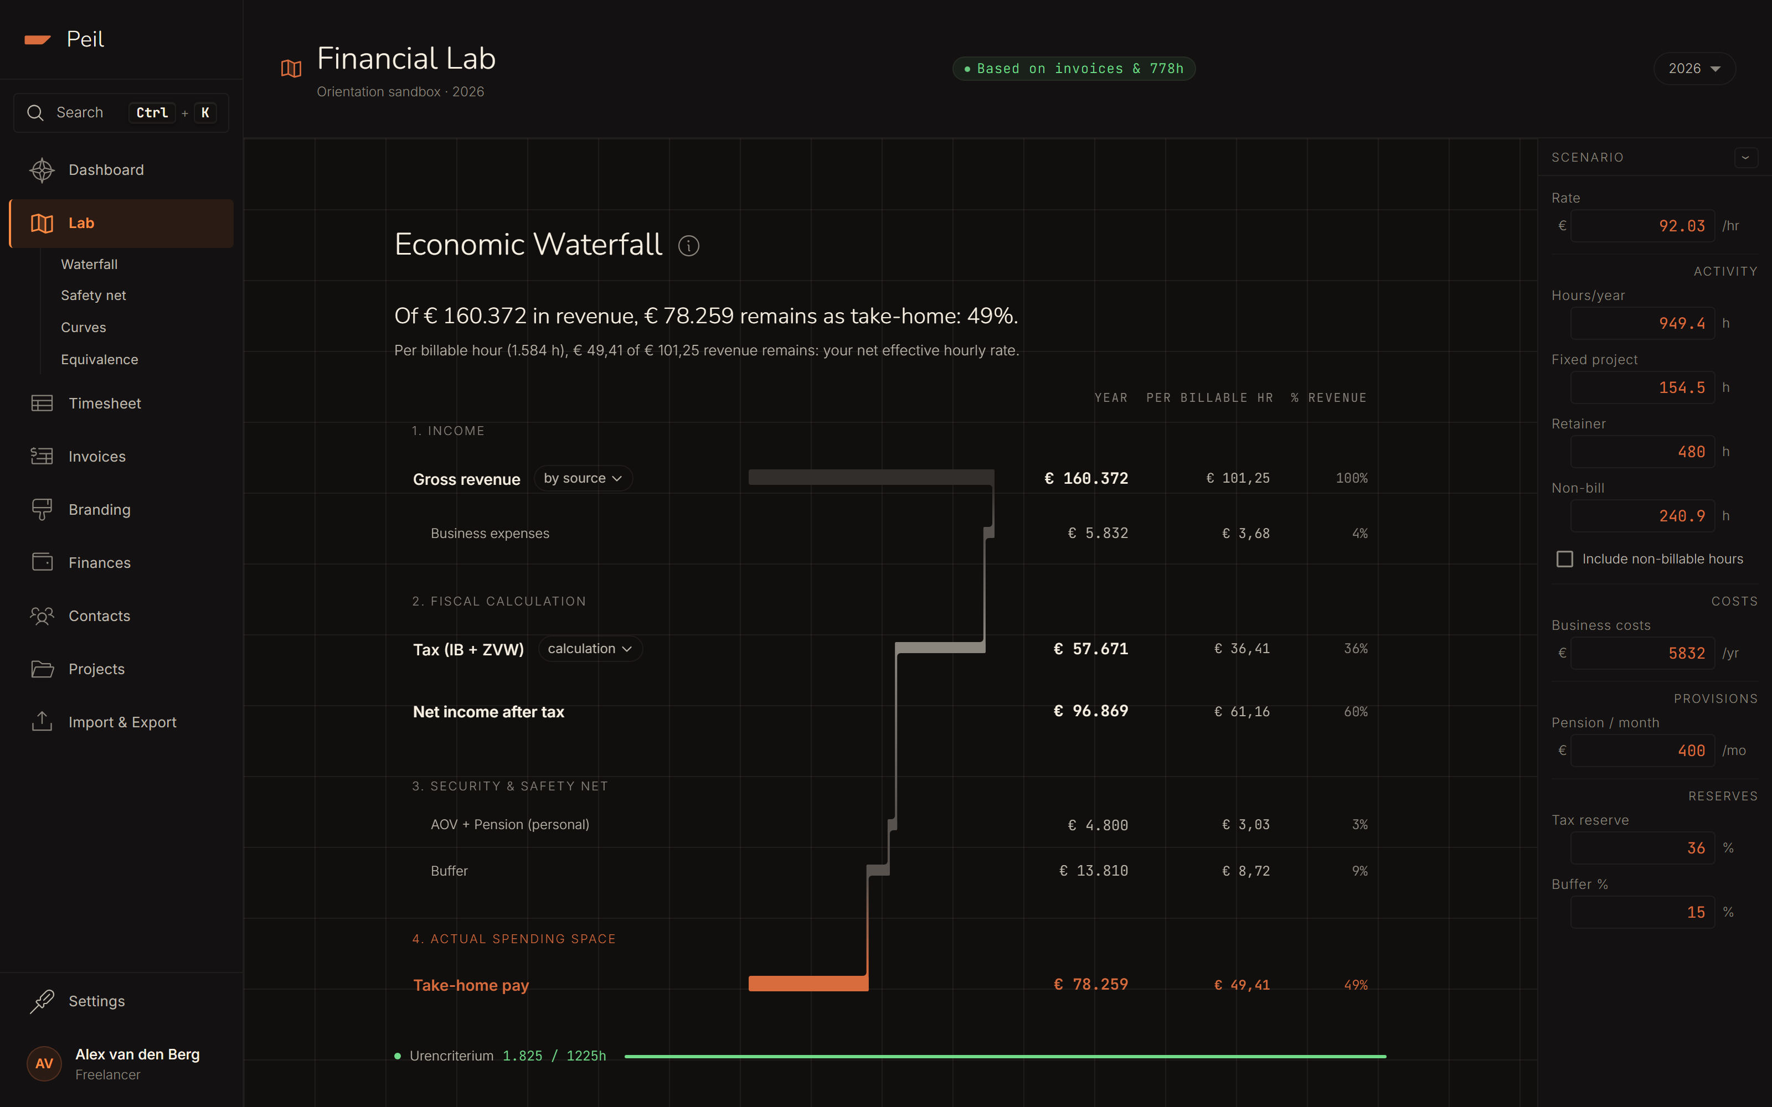Click the Pension per month field 400
Viewport: 1772px width, 1107px height.
pos(1642,751)
